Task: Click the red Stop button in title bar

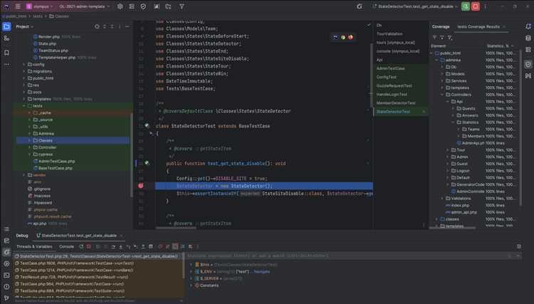Action: pyautogui.click(x=476, y=6)
